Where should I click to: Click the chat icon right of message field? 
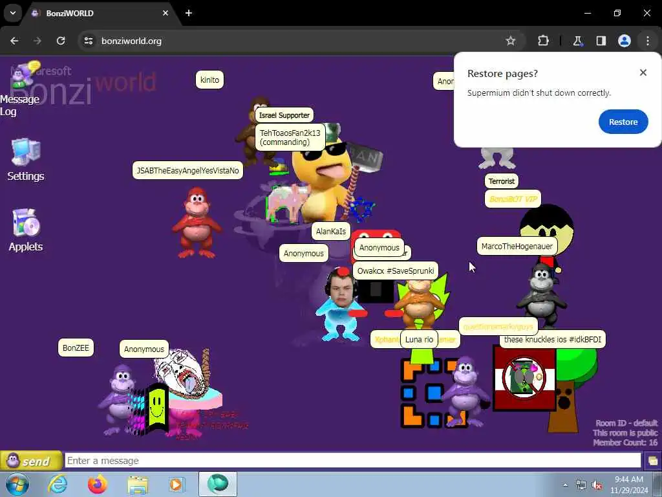[652, 461]
